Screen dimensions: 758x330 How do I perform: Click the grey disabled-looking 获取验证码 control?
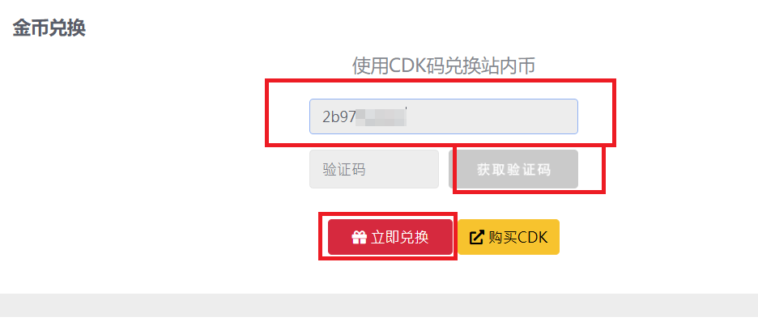pyautogui.click(x=513, y=169)
